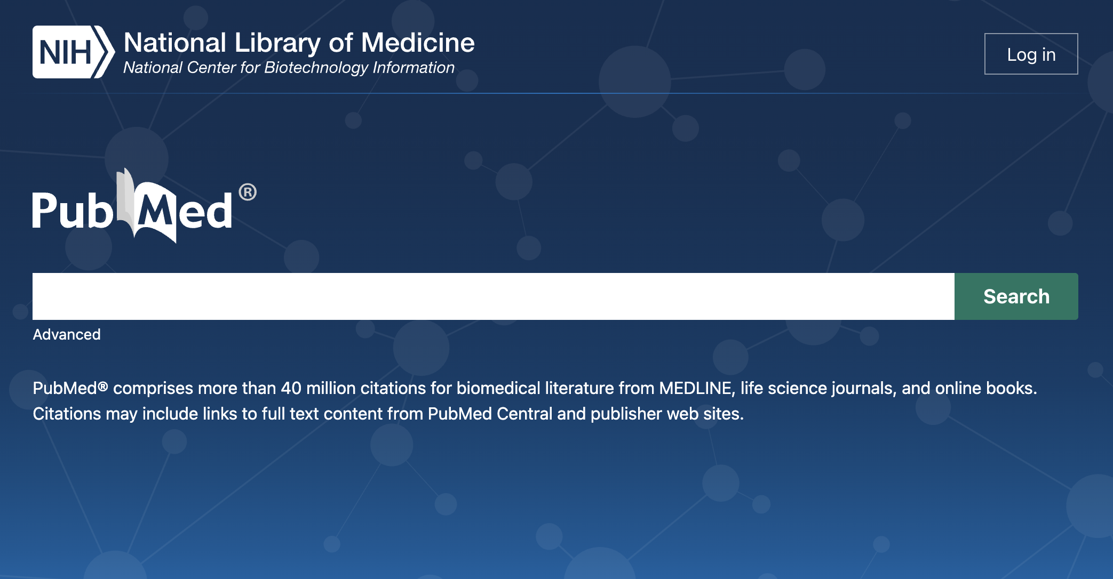The height and width of the screenshot is (579, 1113).
Task: Click the word MEDLINE in the description
Action: [x=695, y=388]
